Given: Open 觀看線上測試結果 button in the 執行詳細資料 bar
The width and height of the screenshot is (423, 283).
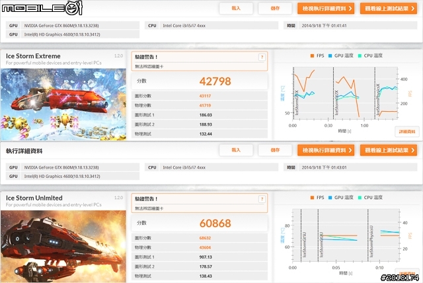Looking at the screenshot, I should [389, 150].
